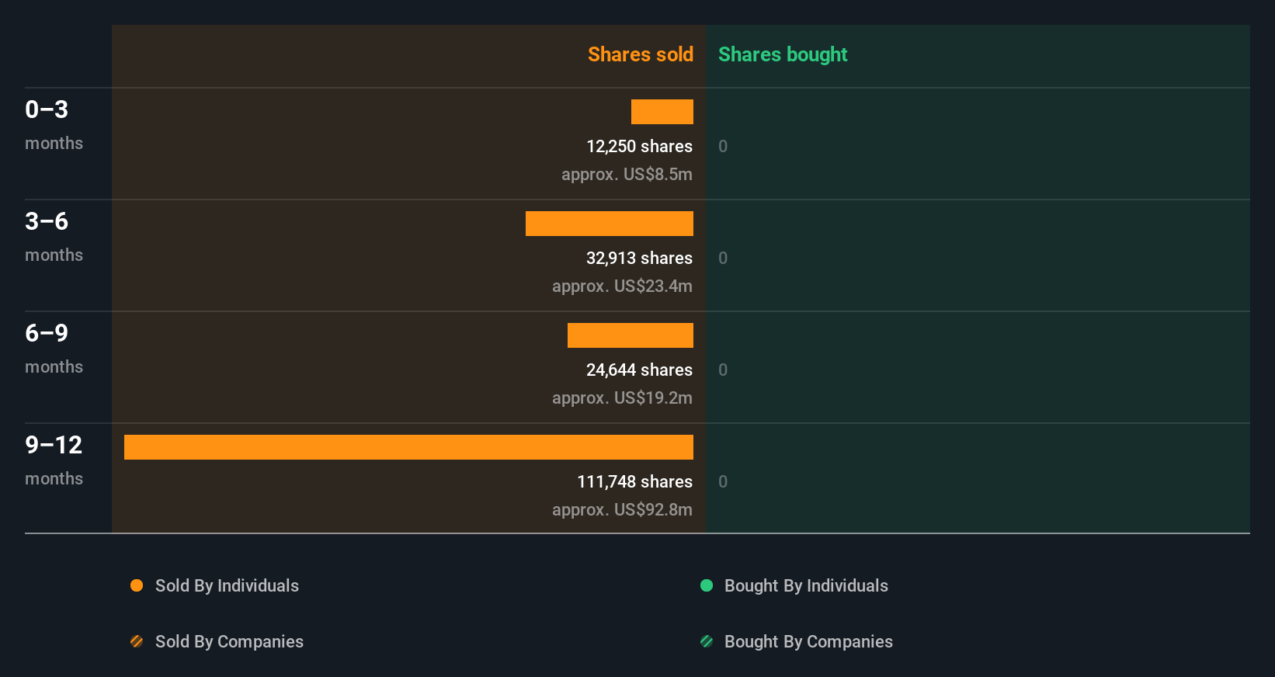Select the 0–3 months orange bar

click(x=662, y=112)
